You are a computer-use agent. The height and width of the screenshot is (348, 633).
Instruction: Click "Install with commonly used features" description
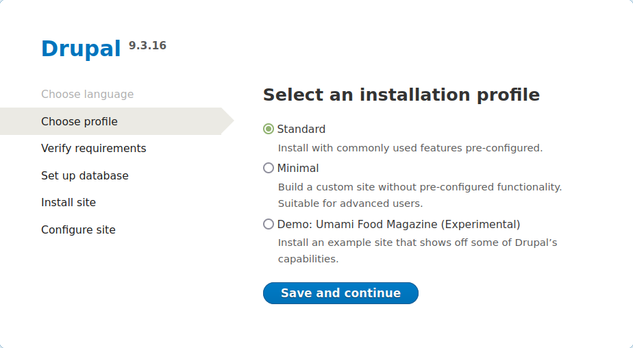pos(410,148)
